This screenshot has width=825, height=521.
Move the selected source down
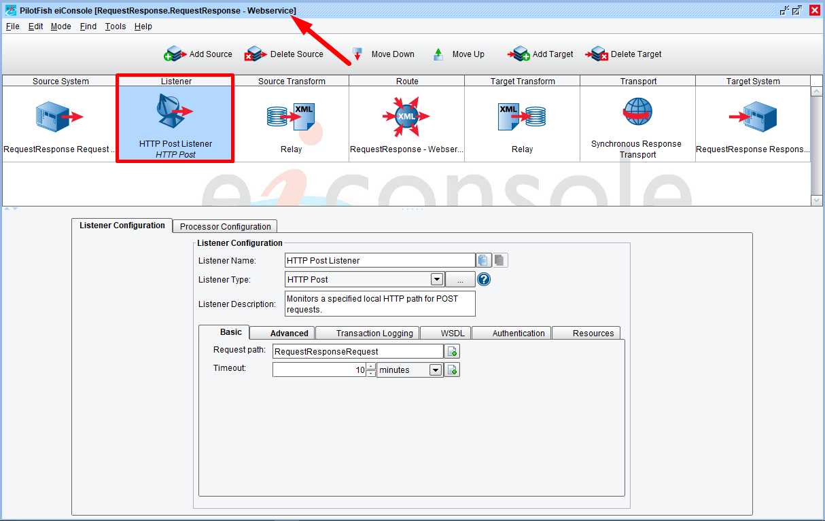[x=383, y=54]
